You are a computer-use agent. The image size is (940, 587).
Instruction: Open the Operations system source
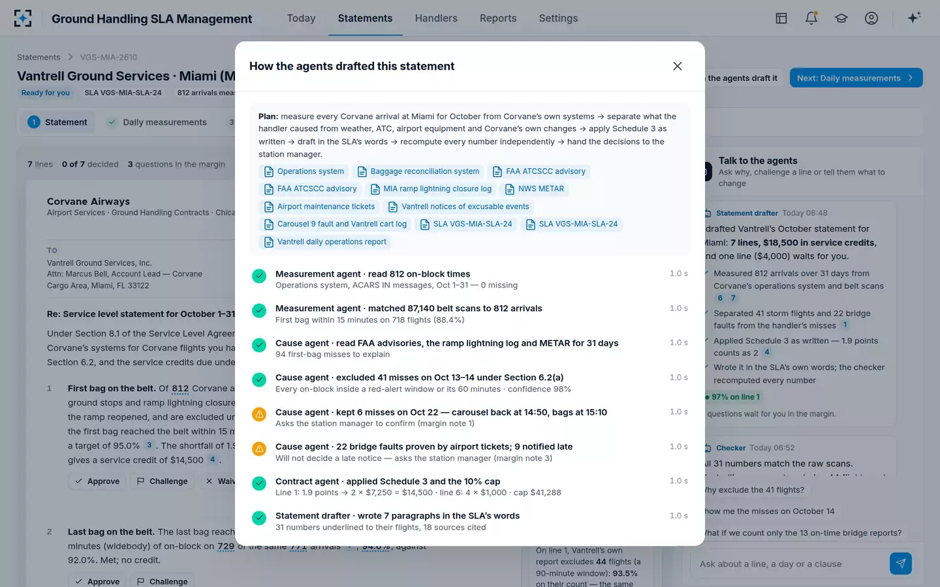pyautogui.click(x=304, y=172)
